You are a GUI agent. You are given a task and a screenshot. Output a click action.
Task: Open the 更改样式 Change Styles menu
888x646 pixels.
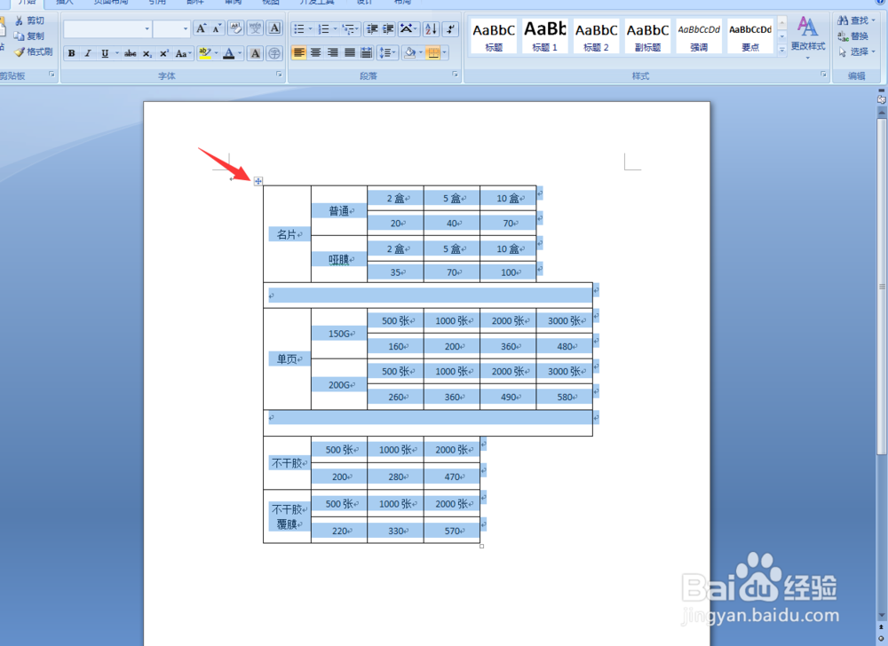(807, 36)
